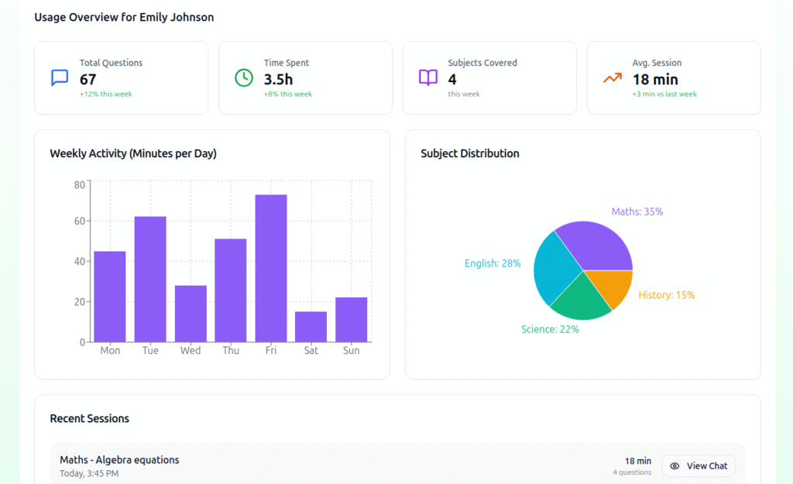Viewport: 793px width, 484px height.
Task: Click the Weekly Activity chart title
Action: pos(132,153)
